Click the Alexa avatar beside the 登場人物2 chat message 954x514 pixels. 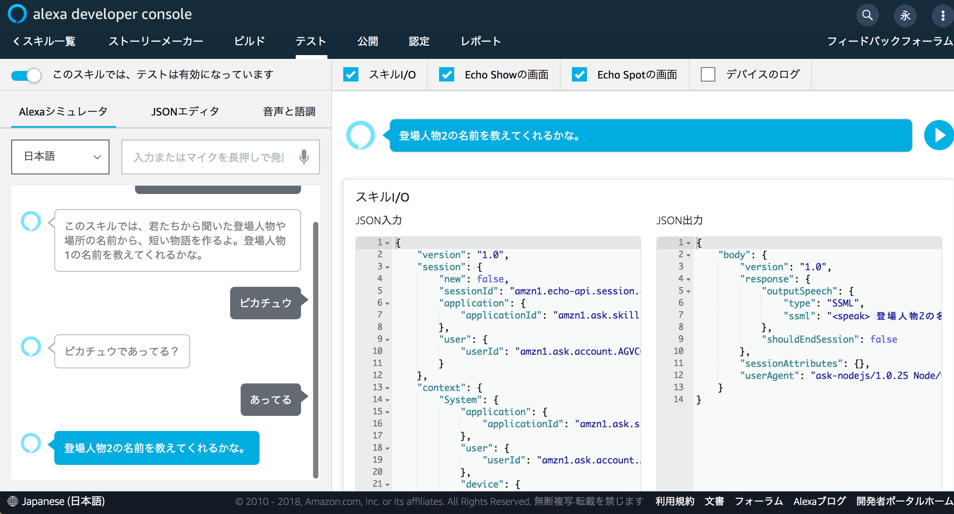click(x=31, y=443)
